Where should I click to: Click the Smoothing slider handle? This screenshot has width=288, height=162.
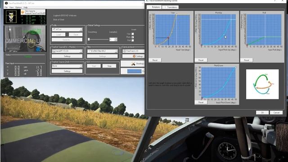point(89,39)
